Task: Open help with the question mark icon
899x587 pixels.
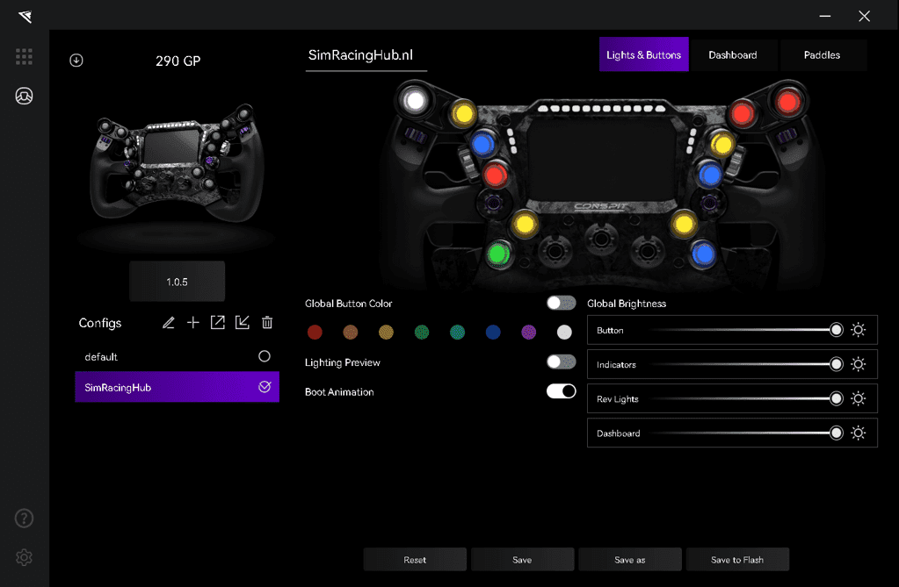Action: pyautogui.click(x=24, y=518)
